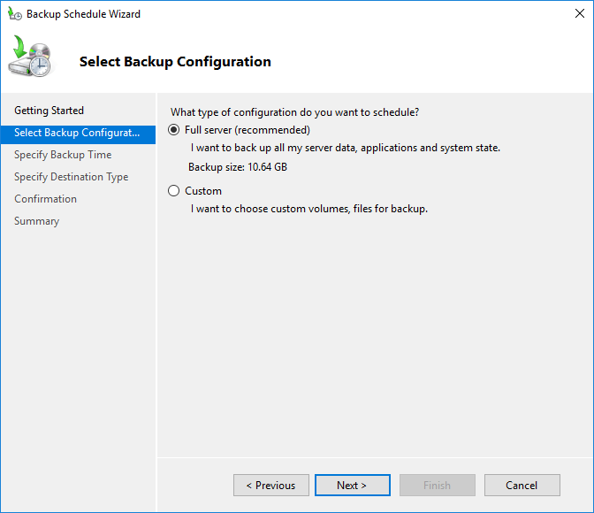Click the disabled Finish button
594x513 pixels.
point(438,485)
